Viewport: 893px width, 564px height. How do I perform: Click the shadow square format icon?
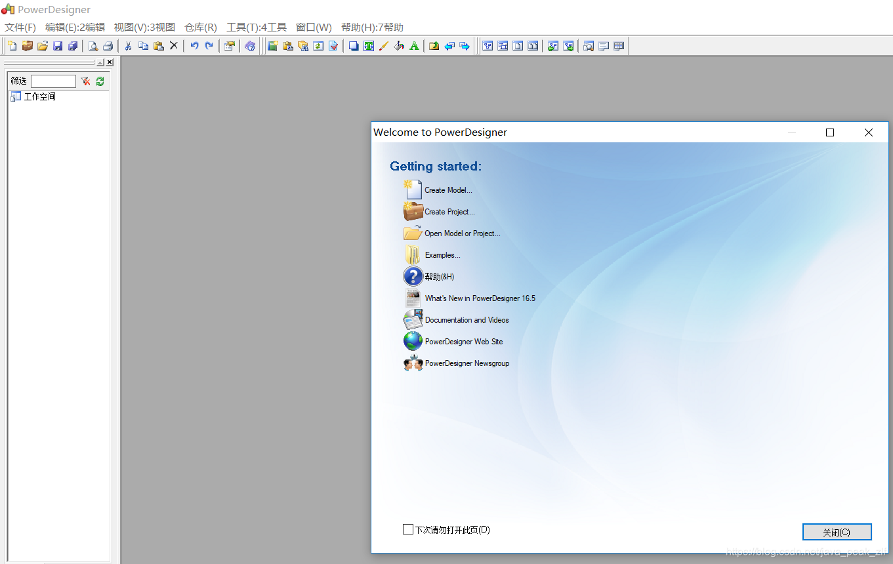tap(354, 46)
